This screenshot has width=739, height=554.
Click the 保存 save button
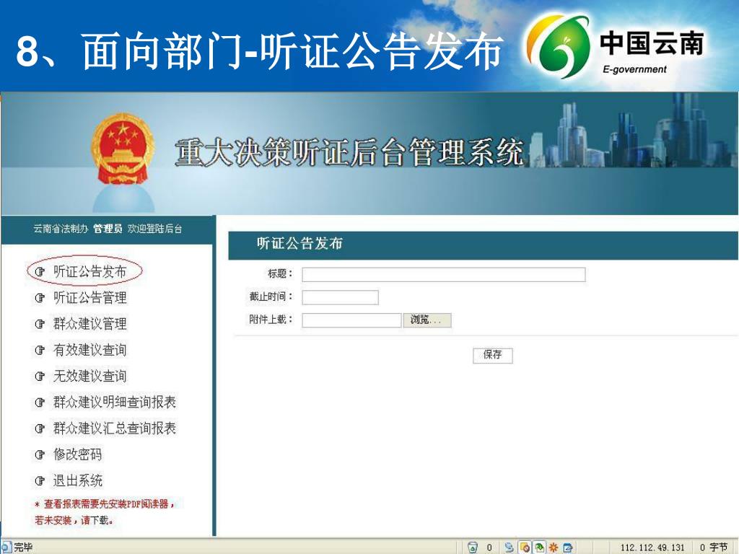[x=492, y=355]
